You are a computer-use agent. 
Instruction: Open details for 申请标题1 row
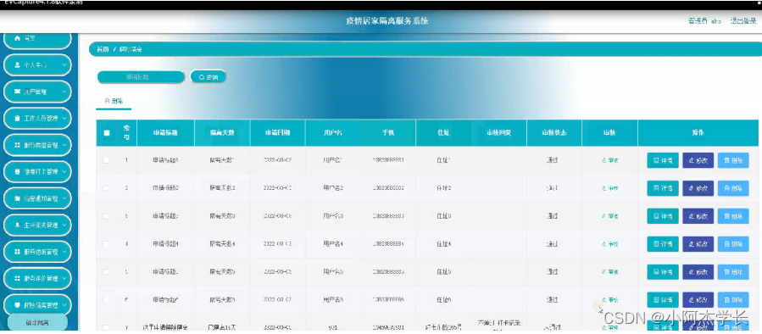[x=662, y=160]
